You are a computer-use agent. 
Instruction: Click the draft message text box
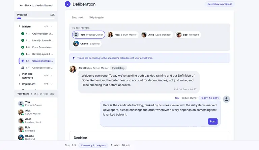(x=160, y=114)
